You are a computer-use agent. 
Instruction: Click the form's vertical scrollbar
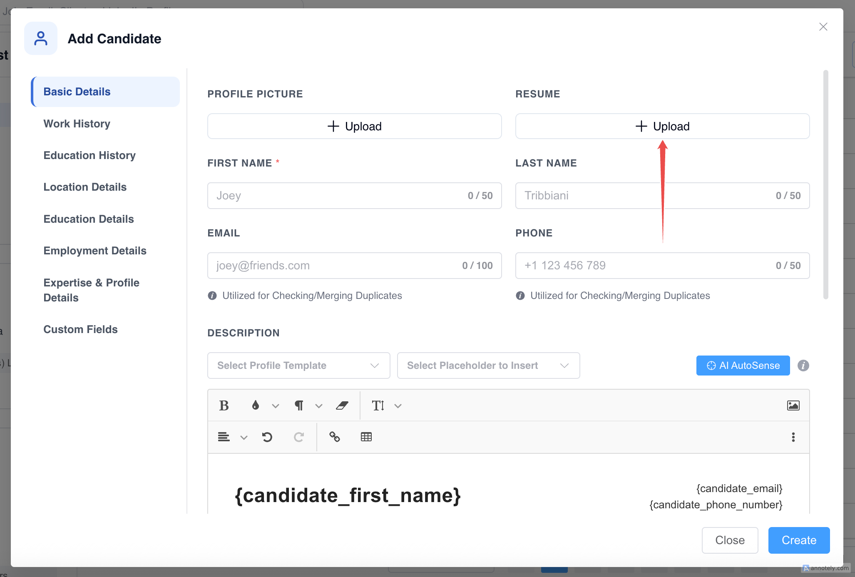pos(826,184)
